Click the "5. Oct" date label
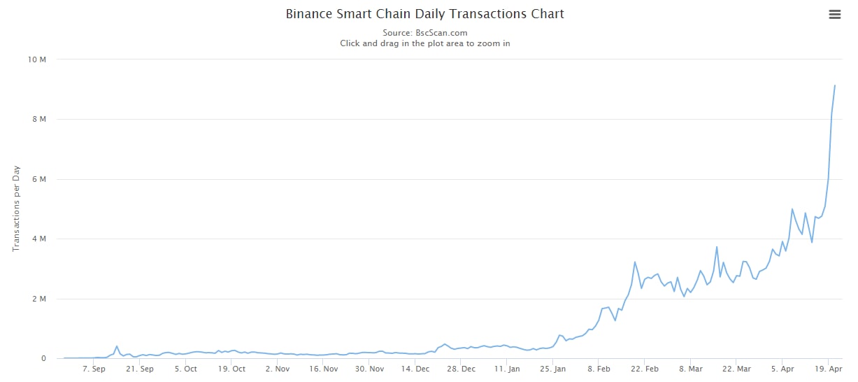858x382 pixels. click(x=186, y=369)
